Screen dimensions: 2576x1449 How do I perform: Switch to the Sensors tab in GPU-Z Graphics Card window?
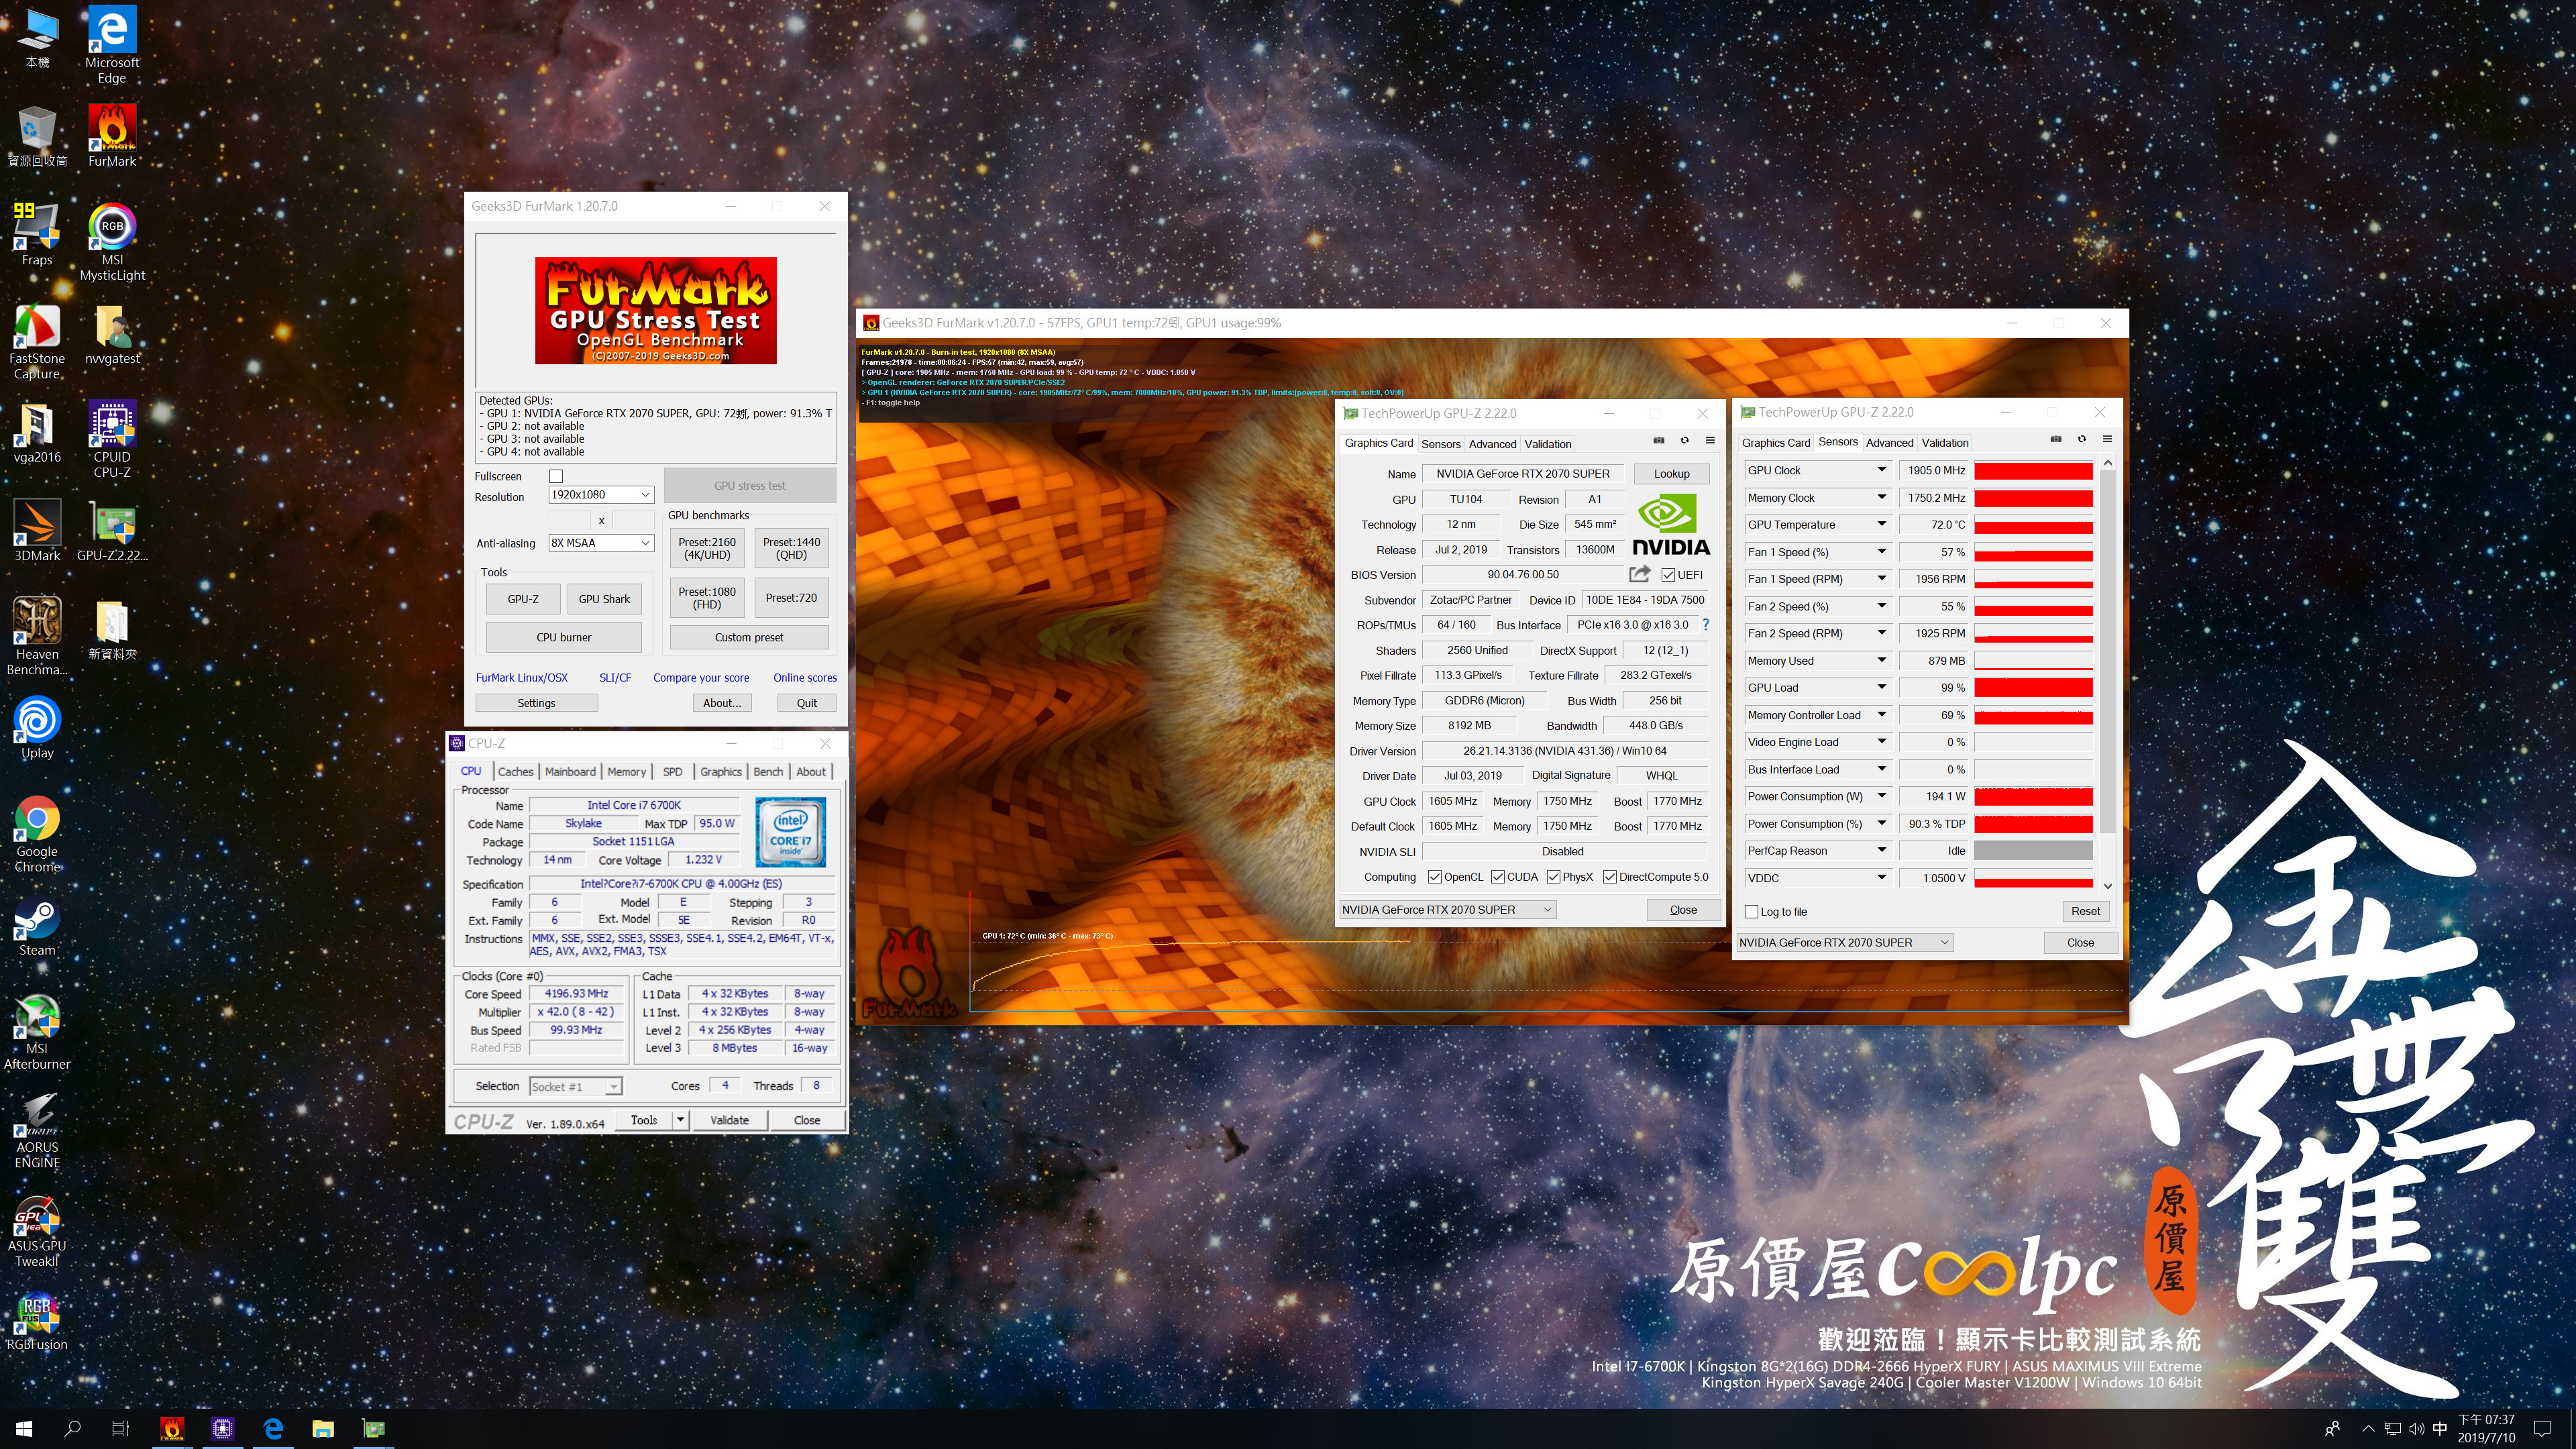tap(1441, 444)
